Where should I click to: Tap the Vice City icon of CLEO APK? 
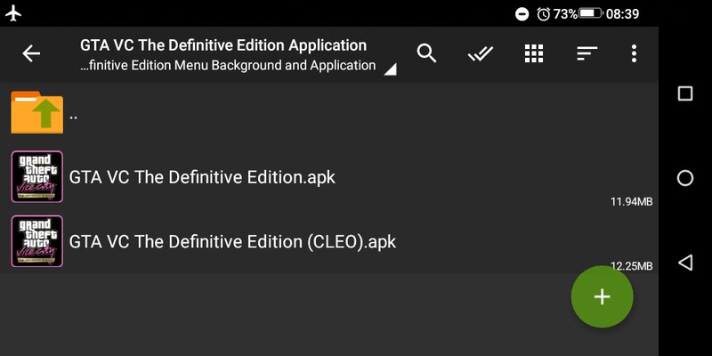pyautogui.click(x=37, y=241)
